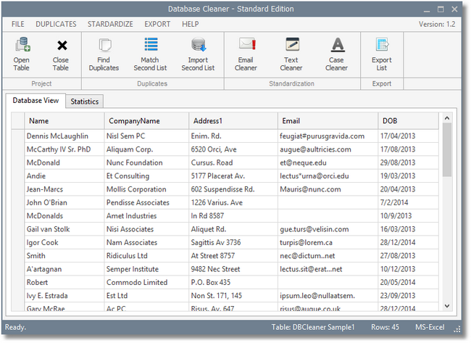Open the FILE menu
The image size is (471, 343).
(x=18, y=24)
